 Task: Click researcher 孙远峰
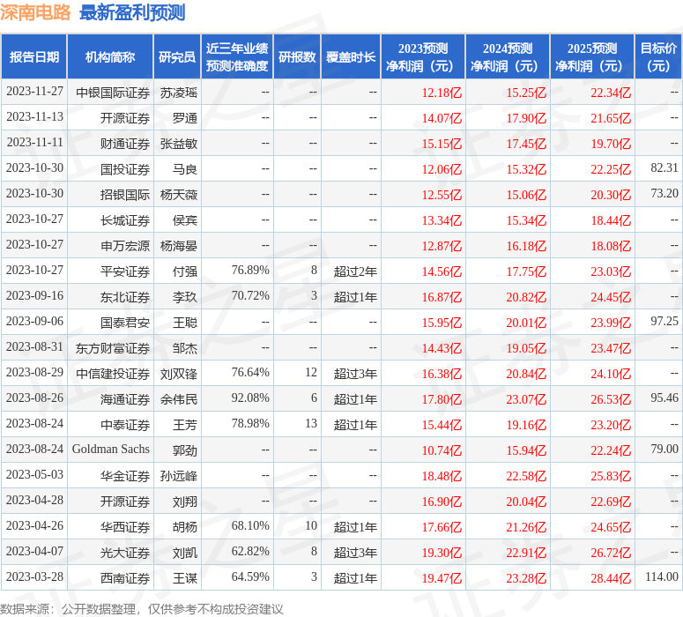click(179, 476)
